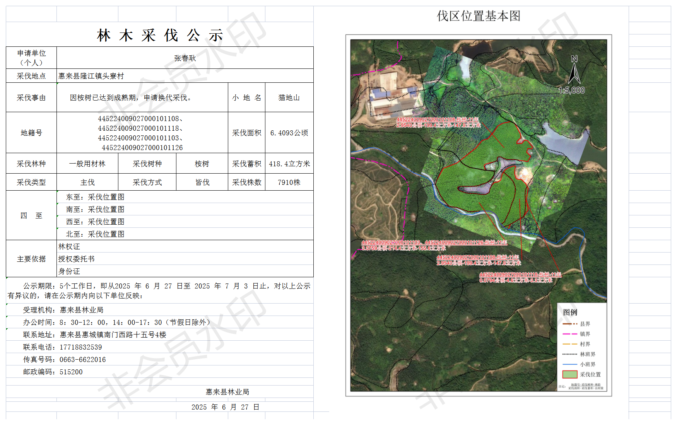Select the cell 身份证
Screen dimensions: 677x425
185,271
